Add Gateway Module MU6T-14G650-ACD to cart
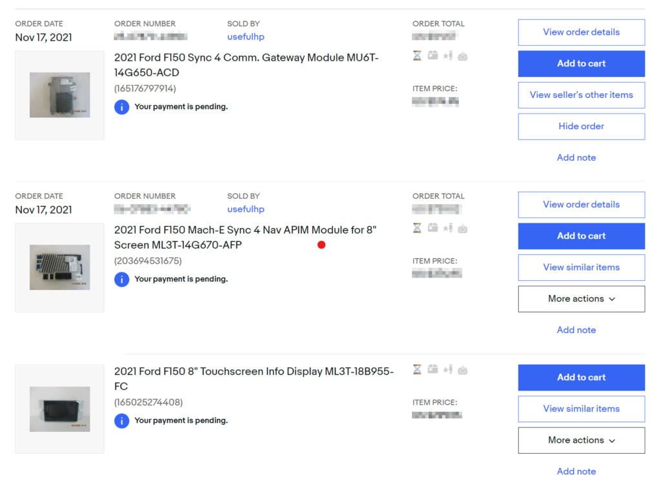661x490 pixels. click(x=582, y=64)
